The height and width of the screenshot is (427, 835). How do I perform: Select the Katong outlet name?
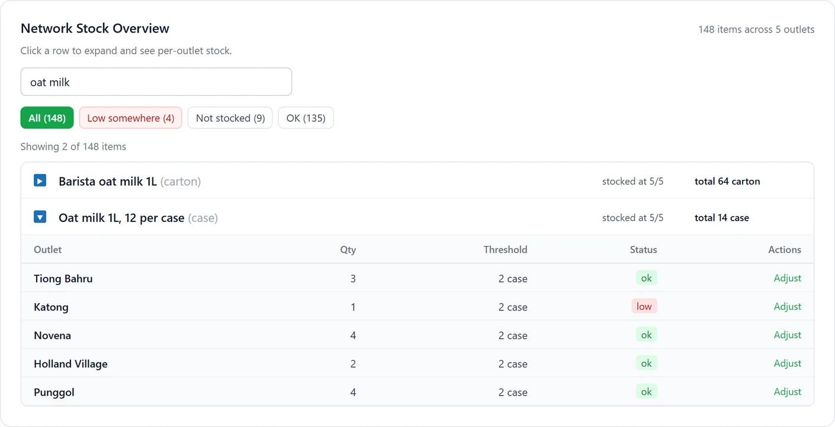click(51, 307)
